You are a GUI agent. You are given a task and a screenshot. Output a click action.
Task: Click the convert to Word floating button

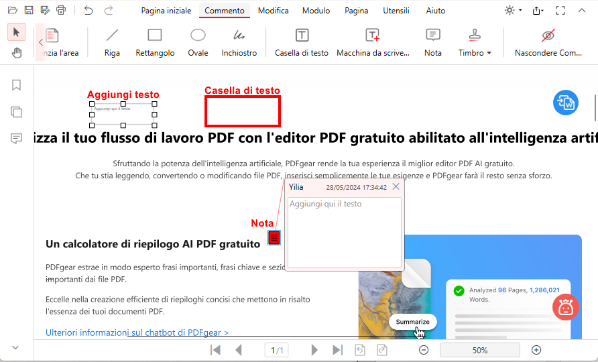(566, 103)
